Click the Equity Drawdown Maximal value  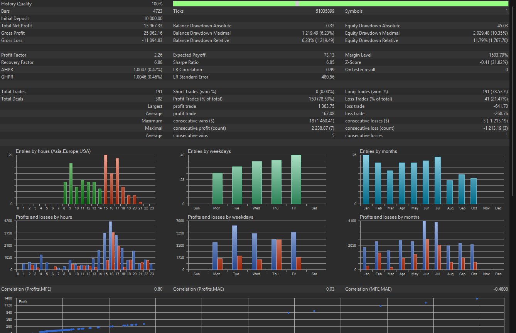pyautogui.click(x=490, y=33)
